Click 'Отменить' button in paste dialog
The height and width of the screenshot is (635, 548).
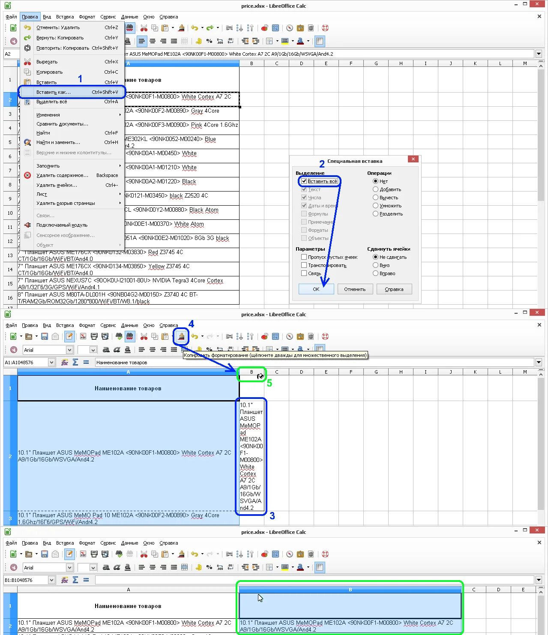pos(355,289)
